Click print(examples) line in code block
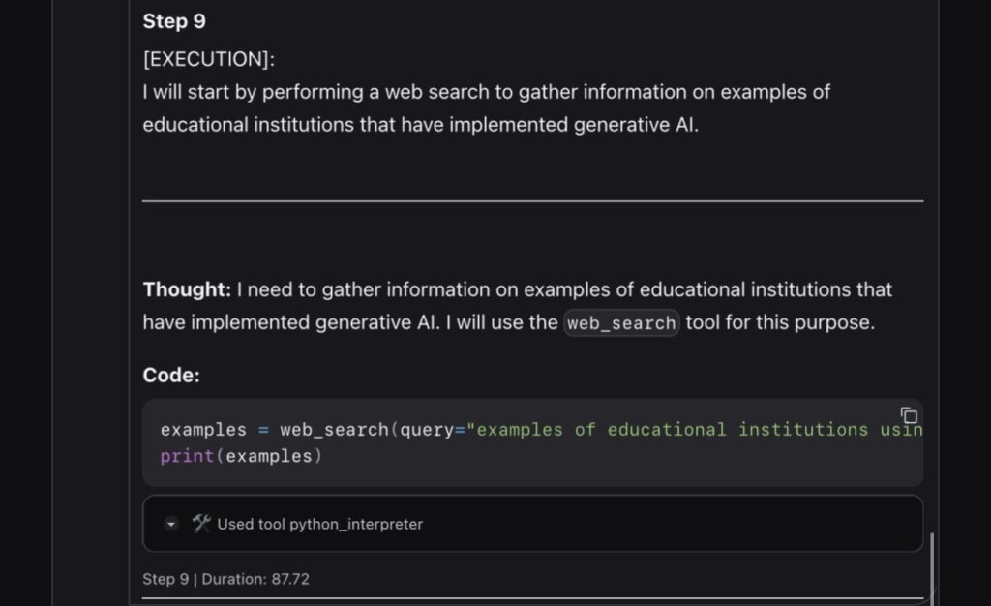 point(240,456)
